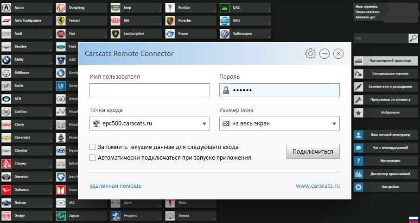This screenshot has width=420, height=223.
Task: Open the Dodge catalog
Action: 27,216
